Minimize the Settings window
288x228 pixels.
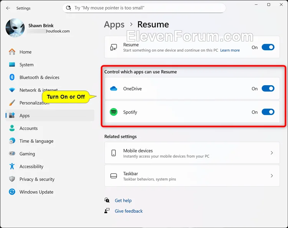[256, 5]
